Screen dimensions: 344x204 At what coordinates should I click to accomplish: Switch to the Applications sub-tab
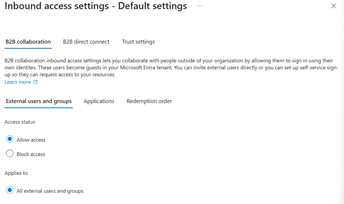99,101
